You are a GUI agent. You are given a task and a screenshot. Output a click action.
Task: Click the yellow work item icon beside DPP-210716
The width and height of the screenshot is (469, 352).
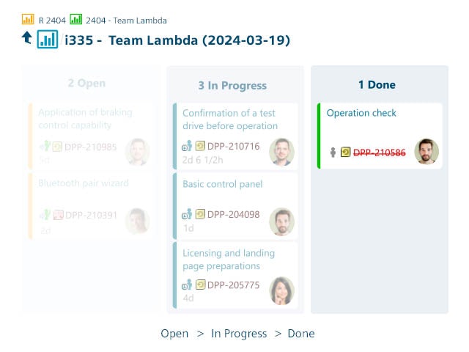click(x=200, y=146)
